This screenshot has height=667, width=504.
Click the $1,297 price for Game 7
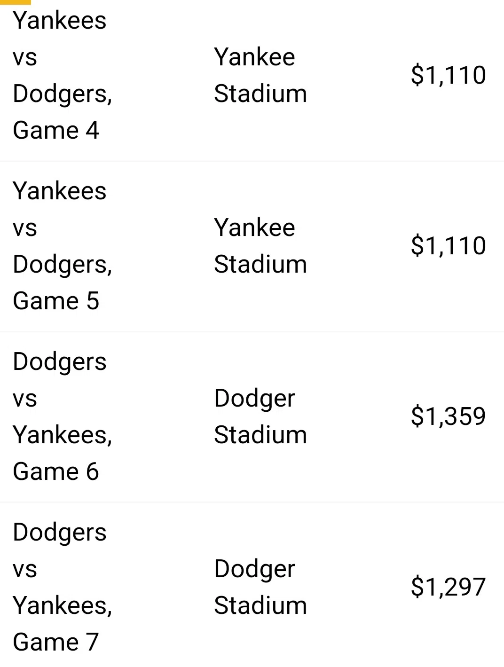coord(448,587)
